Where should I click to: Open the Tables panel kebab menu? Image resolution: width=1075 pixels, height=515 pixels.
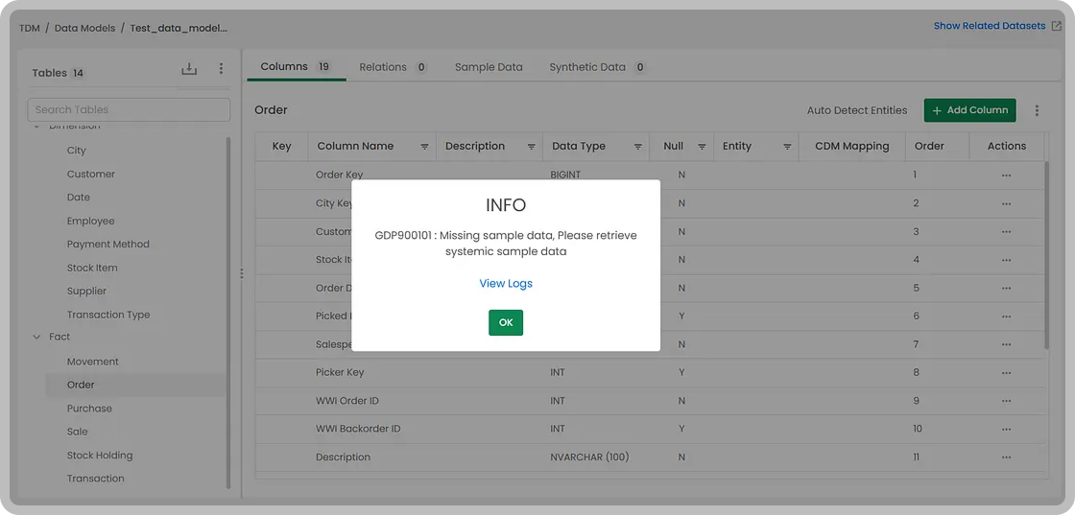221,68
